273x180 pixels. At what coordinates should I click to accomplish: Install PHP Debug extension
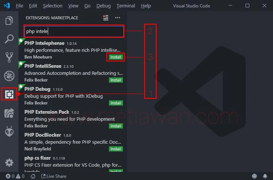click(116, 103)
